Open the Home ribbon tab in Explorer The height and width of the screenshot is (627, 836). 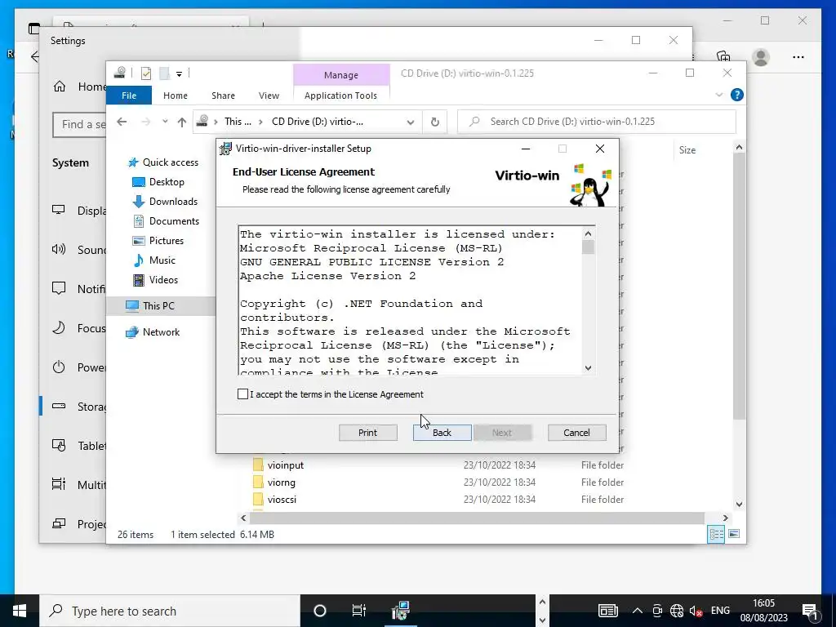pyautogui.click(x=176, y=96)
